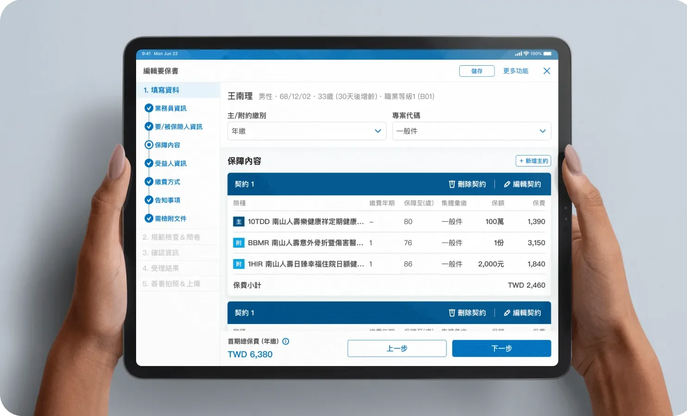Click the checkmark icon beside 要/被保險人資訊
This screenshot has height=416, width=687.
(x=149, y=127)
